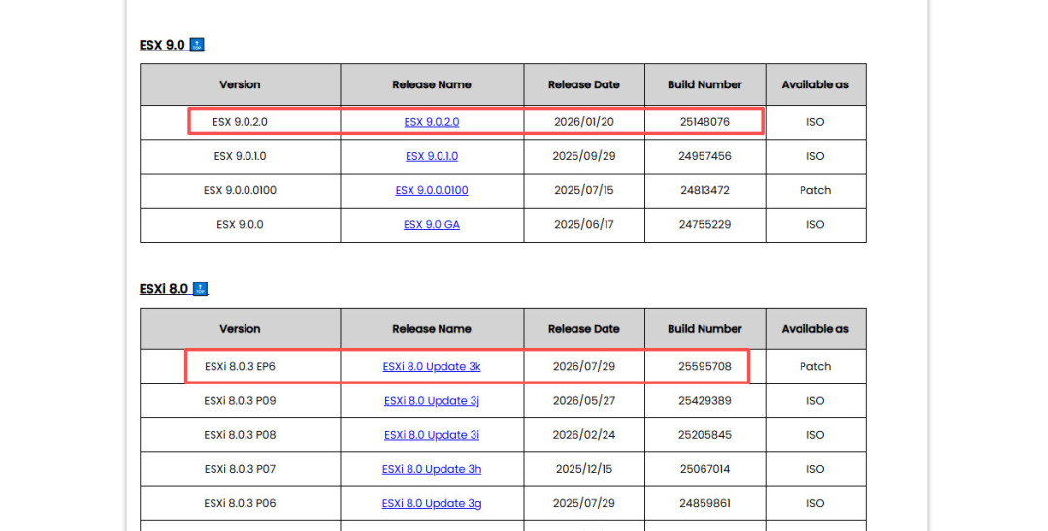Click the back-to-top icon beside ESXi 8.0 heading
1048x531 pixels.
[x=200, y=289]
